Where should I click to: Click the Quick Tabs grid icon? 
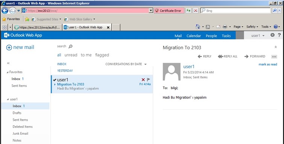coord(5,27)
